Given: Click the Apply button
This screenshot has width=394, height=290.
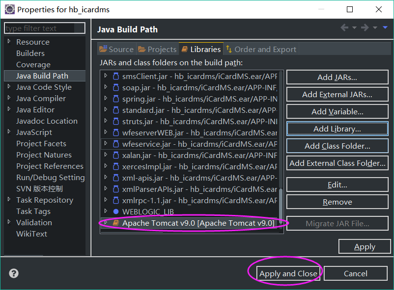Looking at the screenshot, I should click(x=365, y=246).
